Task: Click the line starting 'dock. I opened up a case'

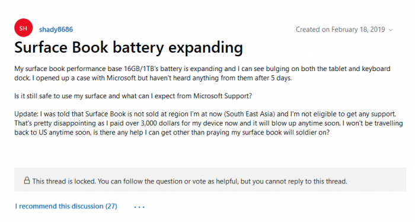Action: [x=153, y=78]
